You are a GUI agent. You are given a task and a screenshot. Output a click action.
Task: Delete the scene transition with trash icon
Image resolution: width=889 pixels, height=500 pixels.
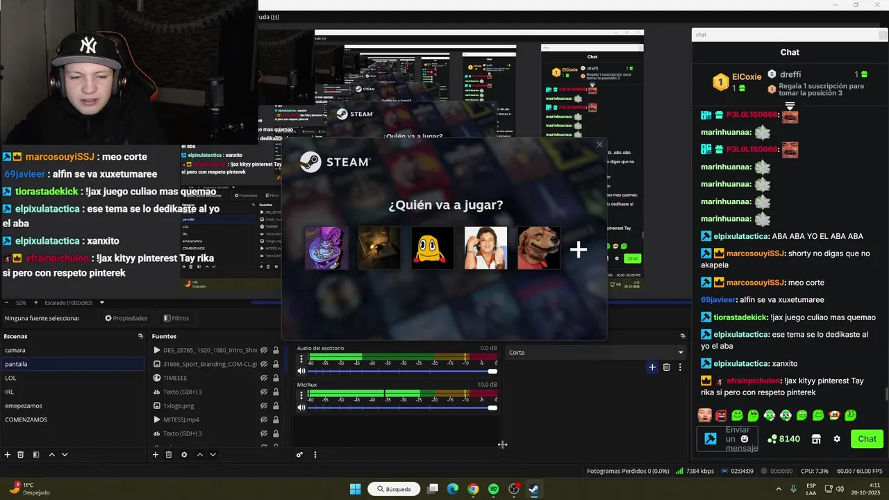click(x=666, y=367)
